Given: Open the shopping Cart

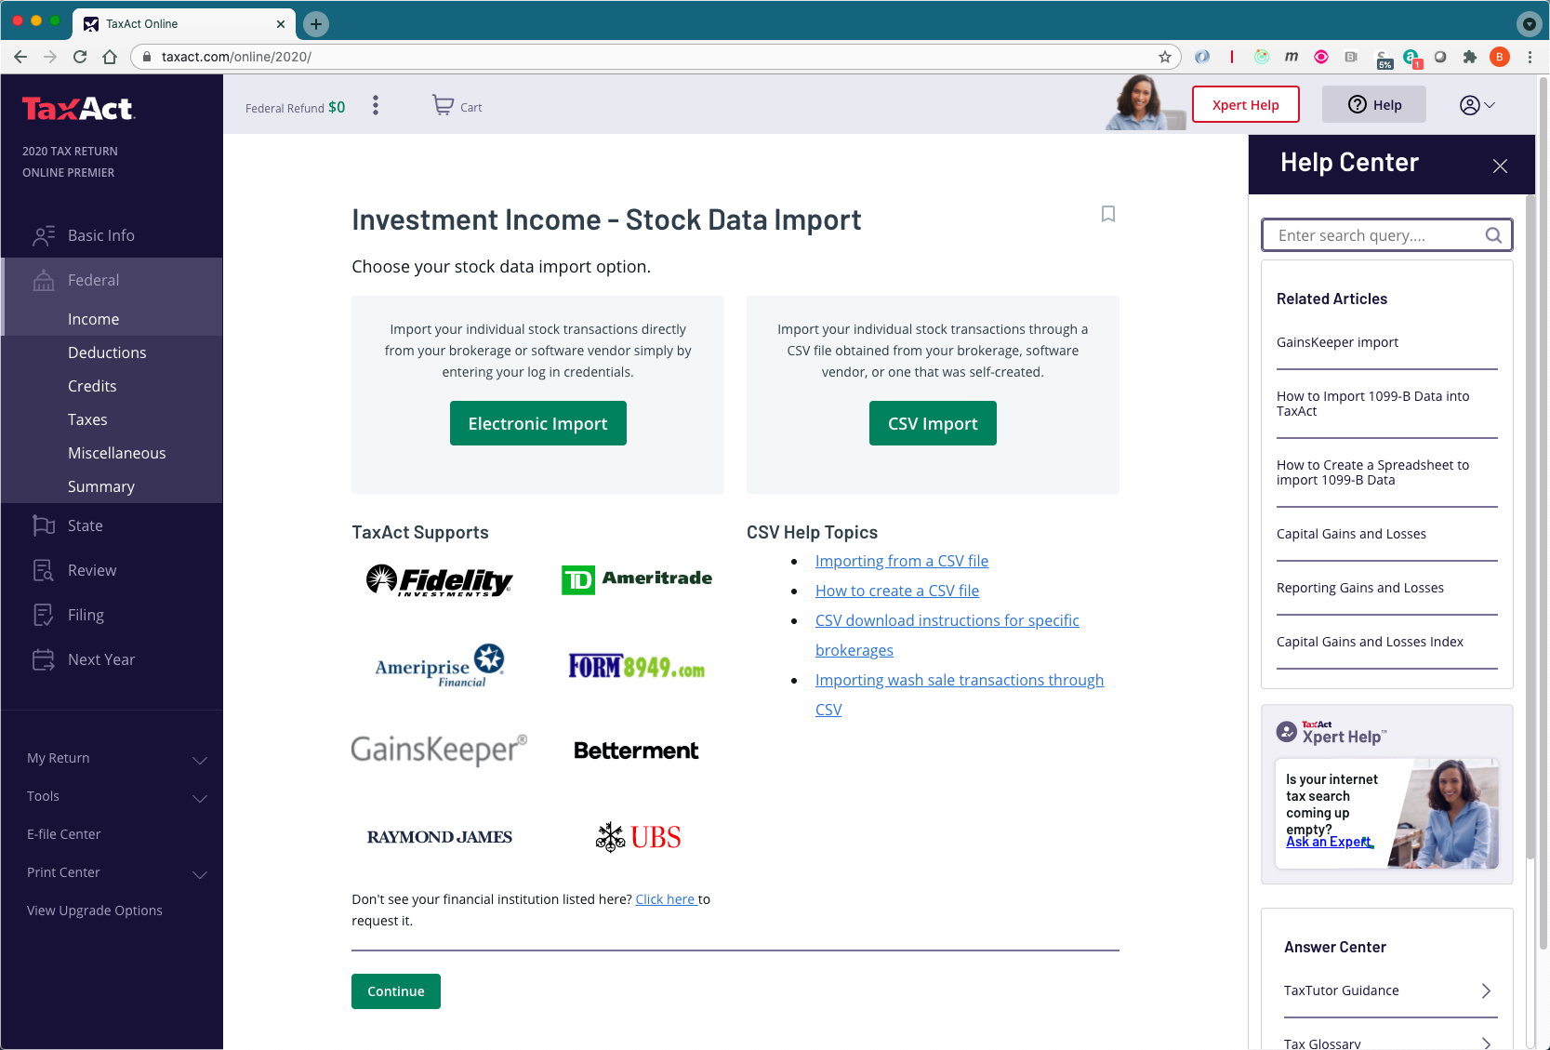Looking at the screenshot, I should click(457, 106).
